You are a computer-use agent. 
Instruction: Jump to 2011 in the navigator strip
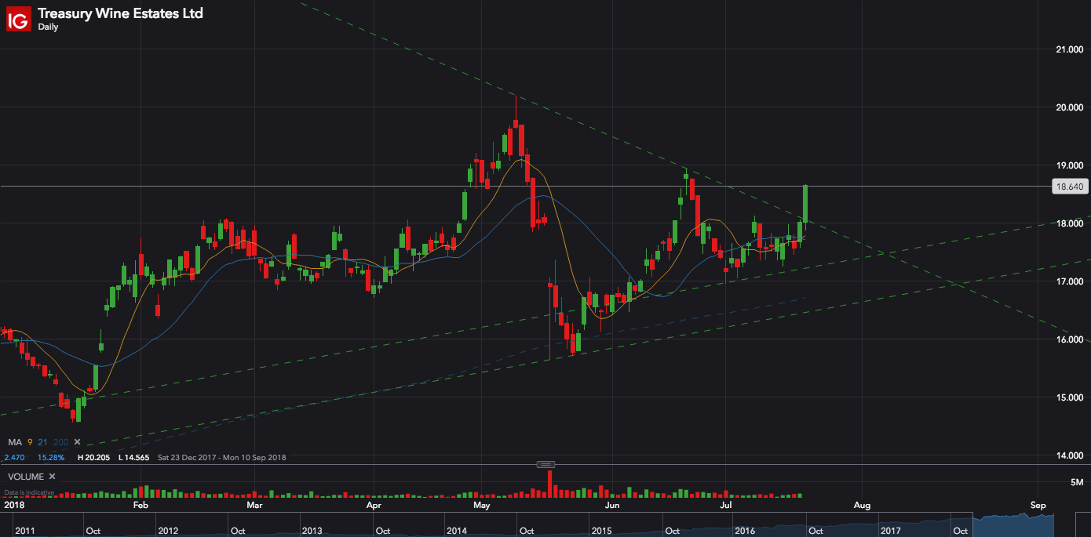[x=26, y=531]
